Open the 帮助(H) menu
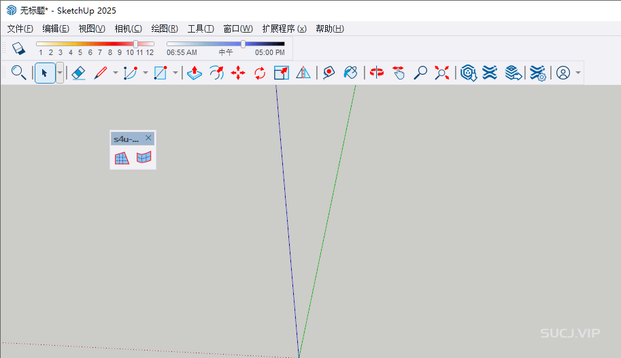The image size is (621, 358). pos(330,29)
